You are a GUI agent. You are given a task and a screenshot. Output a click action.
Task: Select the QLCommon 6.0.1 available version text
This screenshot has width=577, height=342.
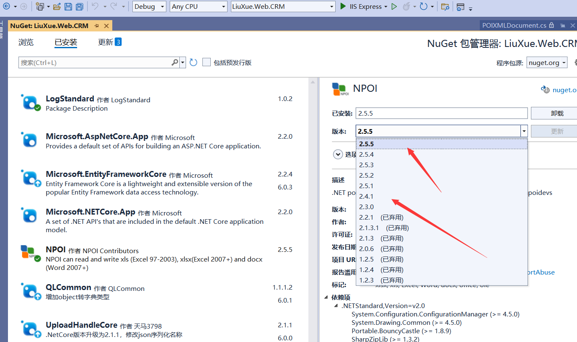click(285, 300)
